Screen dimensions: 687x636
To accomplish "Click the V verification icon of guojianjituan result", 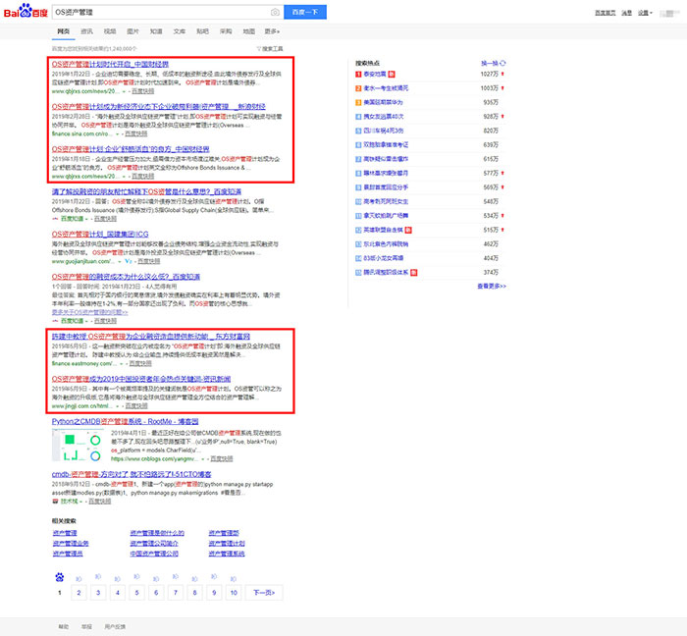I will coord(128,261).
